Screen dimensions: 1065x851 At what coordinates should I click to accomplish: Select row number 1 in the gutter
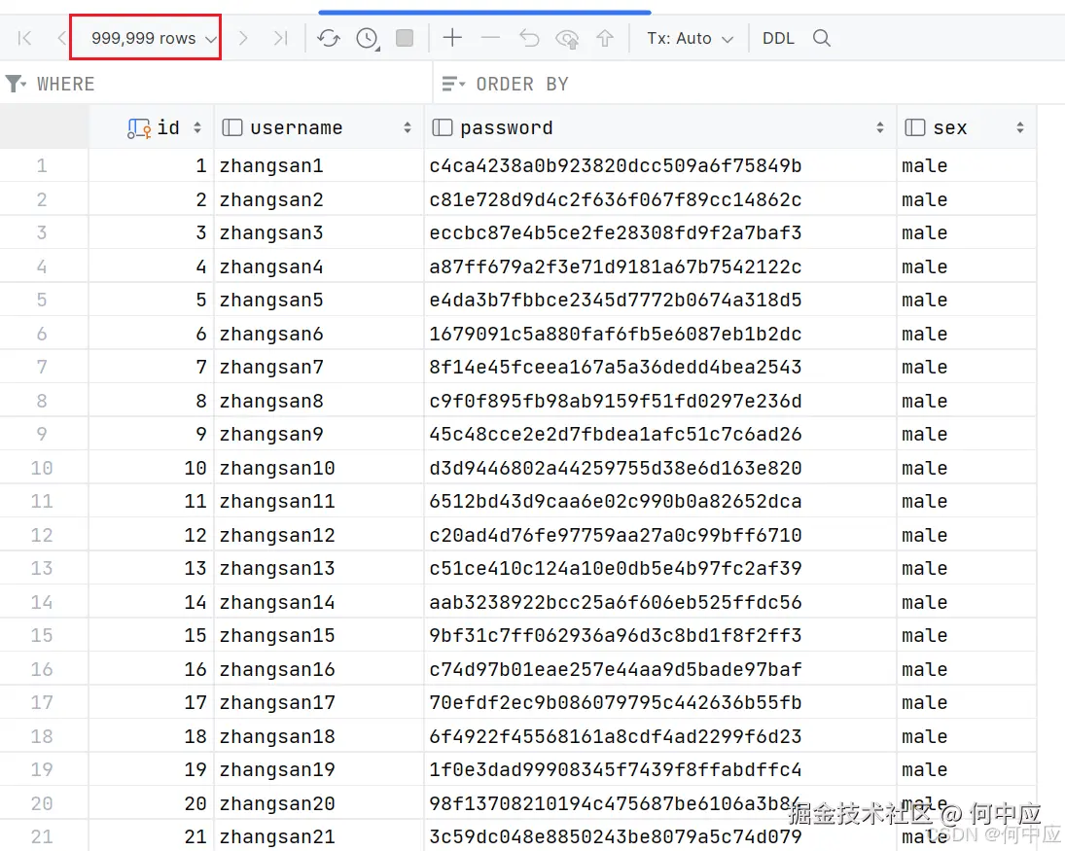pyautogui.click(x=42, y=165)
